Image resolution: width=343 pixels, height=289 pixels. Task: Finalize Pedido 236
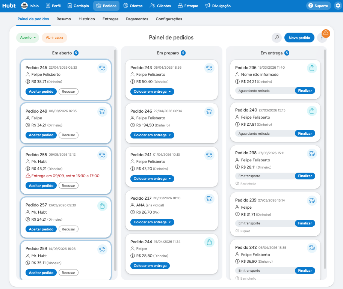pos(305,90)
